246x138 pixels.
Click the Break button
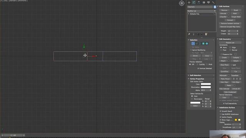236,10
